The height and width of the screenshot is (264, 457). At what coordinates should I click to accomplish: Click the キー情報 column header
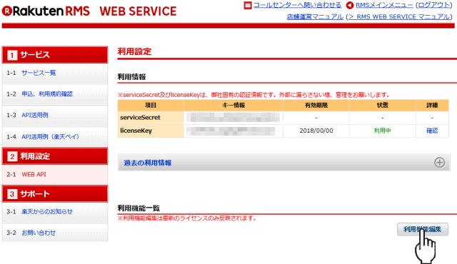233,106
